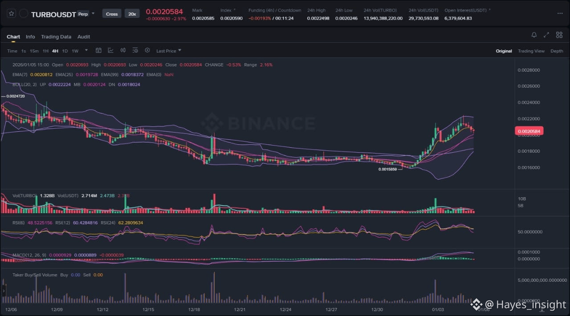Select the 15m interval
Screen dimensions: 570x316
(34, 51)
